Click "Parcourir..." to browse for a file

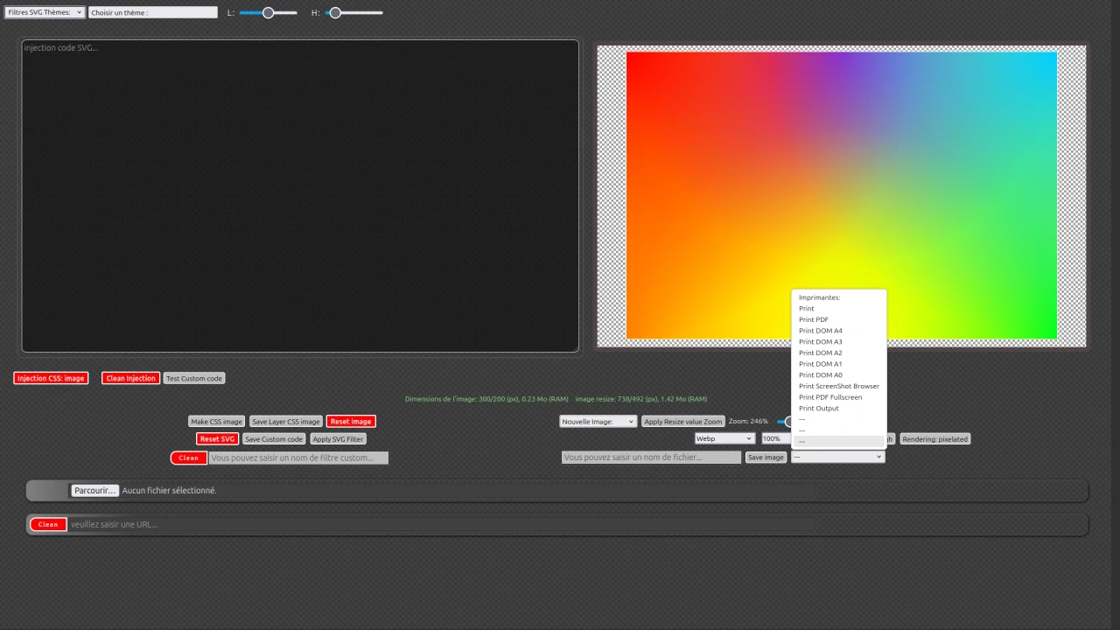pyautogui.click(x=94, y=490)
